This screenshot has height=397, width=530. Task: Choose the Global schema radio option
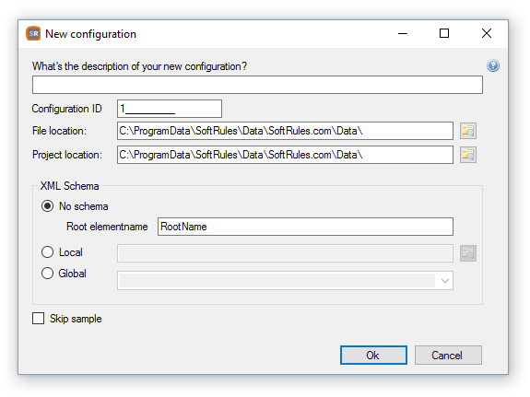[47, 273]
